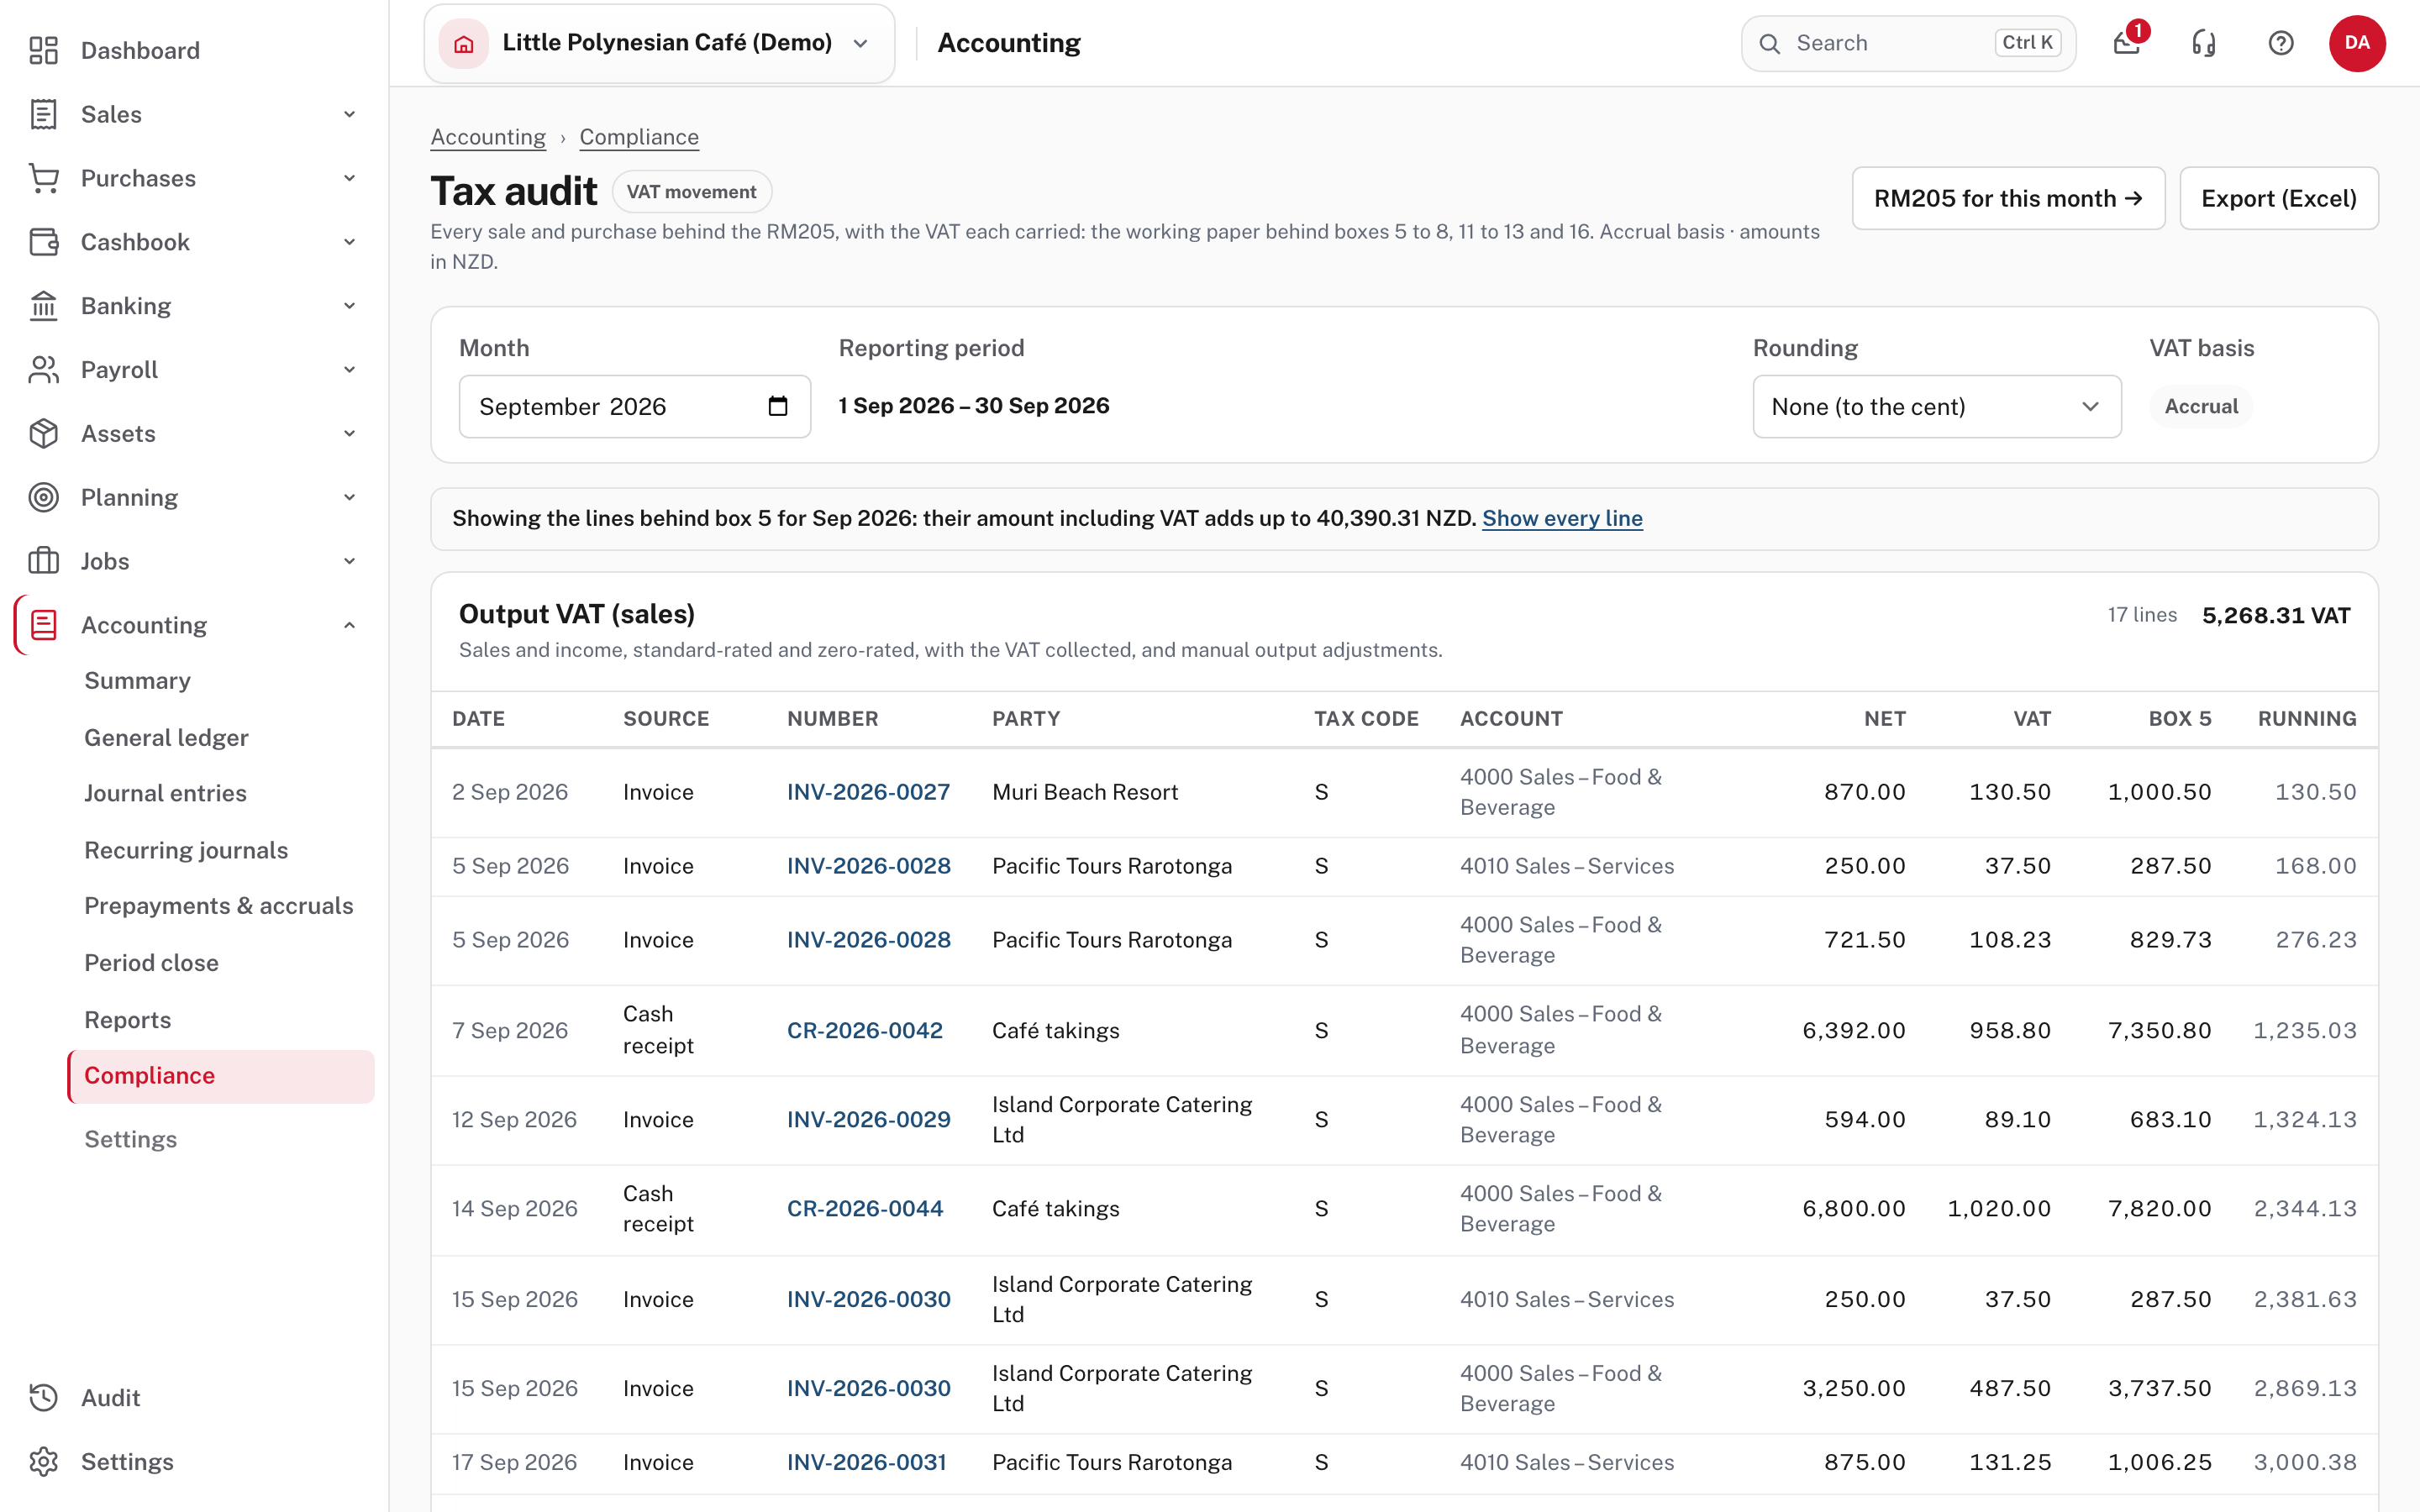This screenshot has width=2420, height=1512.
Task: Click Export (Excel) button
Action: point(2278,198)
